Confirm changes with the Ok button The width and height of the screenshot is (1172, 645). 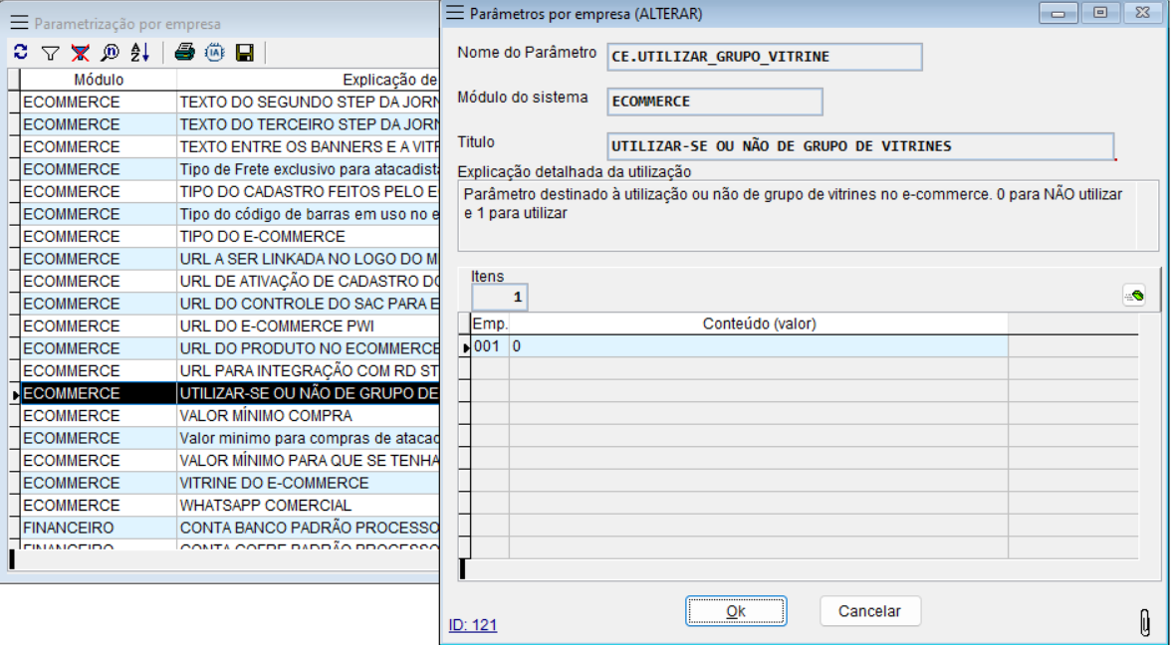736,610
